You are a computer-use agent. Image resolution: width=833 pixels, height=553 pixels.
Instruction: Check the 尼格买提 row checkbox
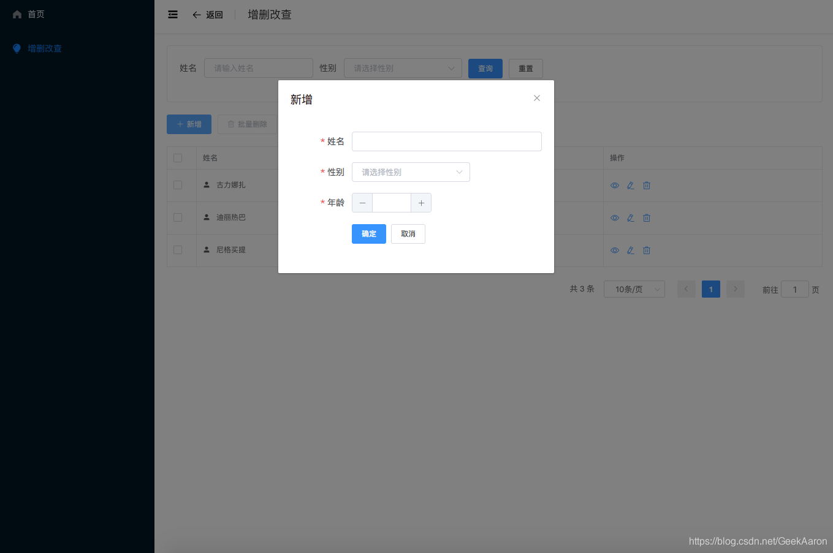[178, 250]
